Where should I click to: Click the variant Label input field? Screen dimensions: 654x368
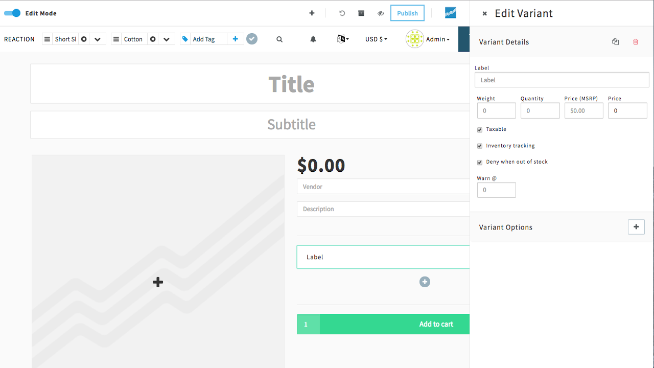click(x=562, y=80)
